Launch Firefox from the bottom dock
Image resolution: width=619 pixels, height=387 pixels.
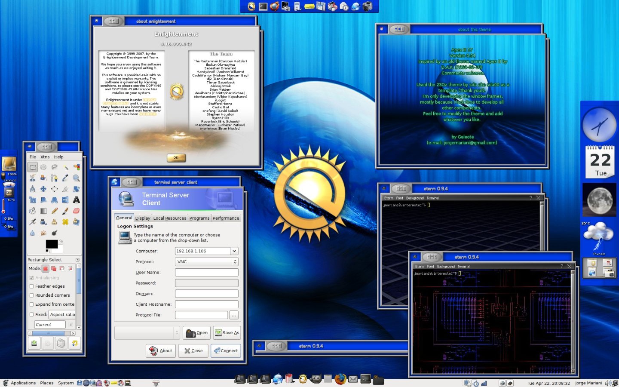(340, 379)
